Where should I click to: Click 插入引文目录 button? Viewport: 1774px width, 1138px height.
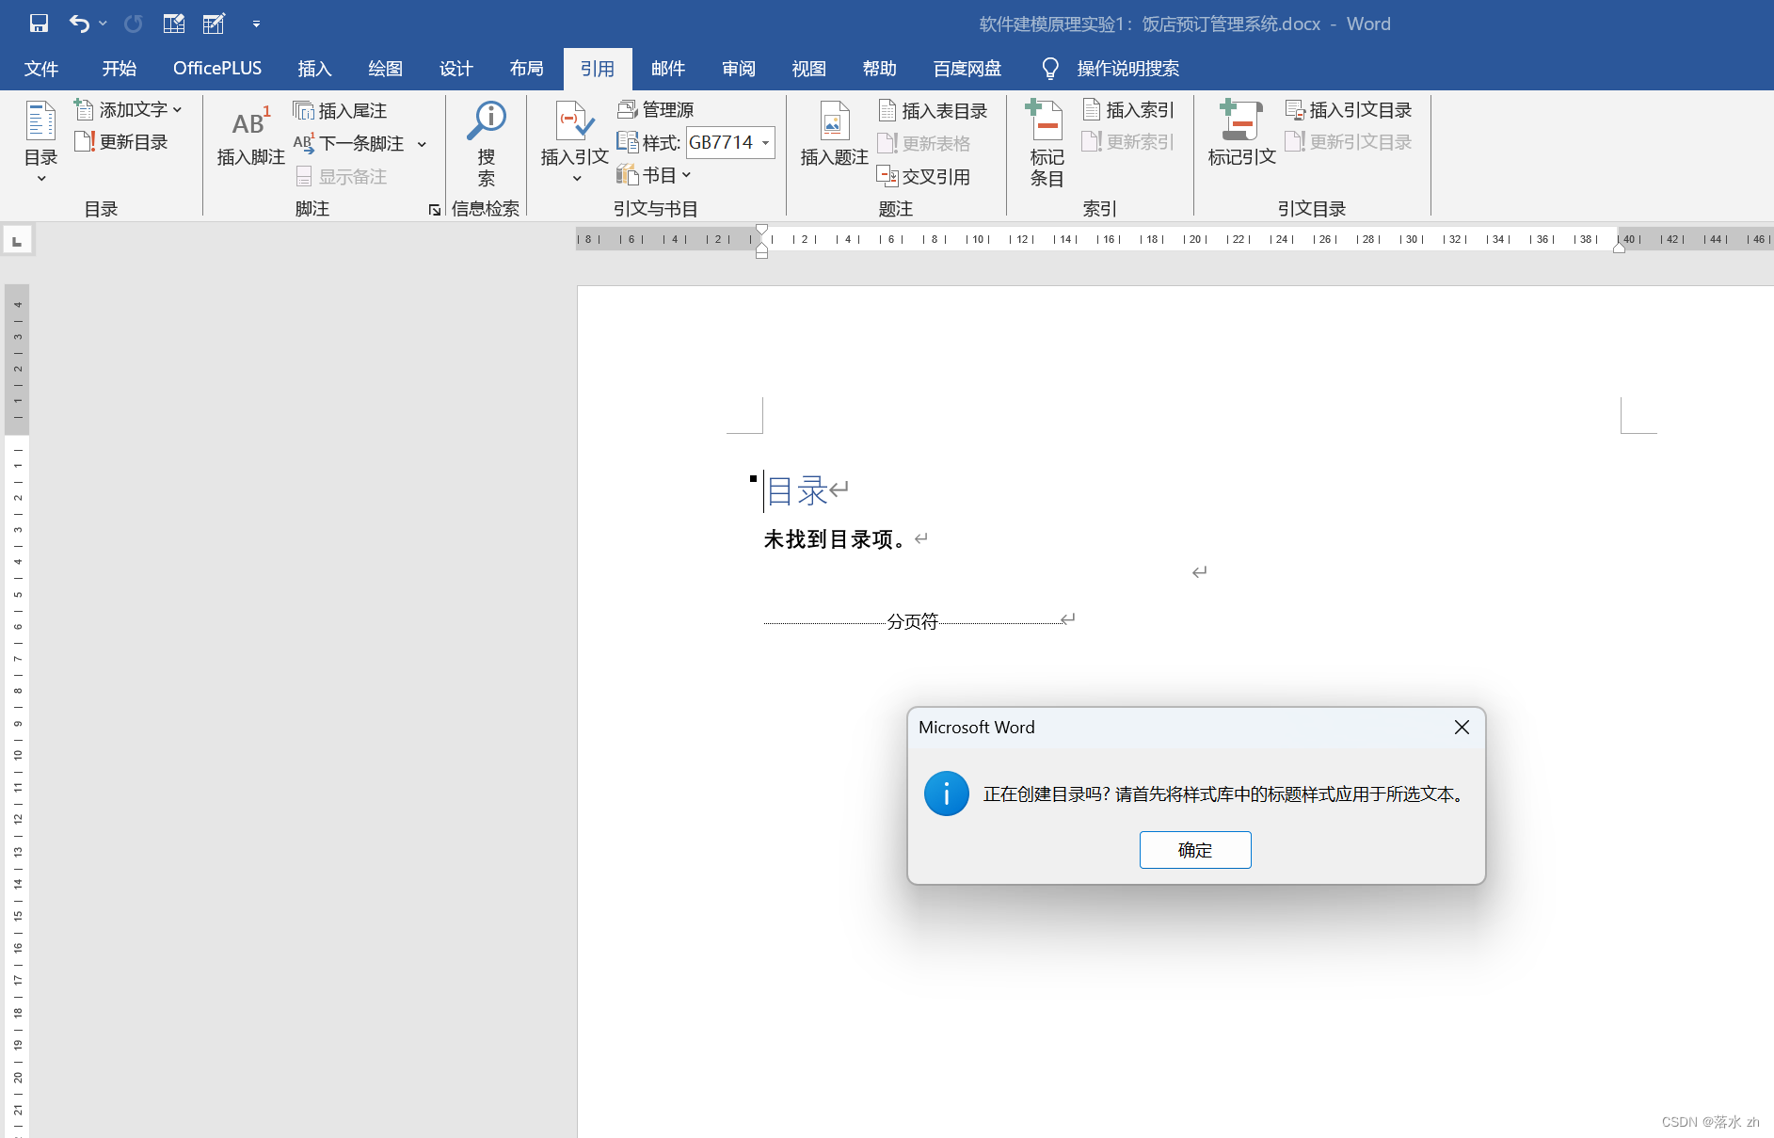coord(1349,110)
